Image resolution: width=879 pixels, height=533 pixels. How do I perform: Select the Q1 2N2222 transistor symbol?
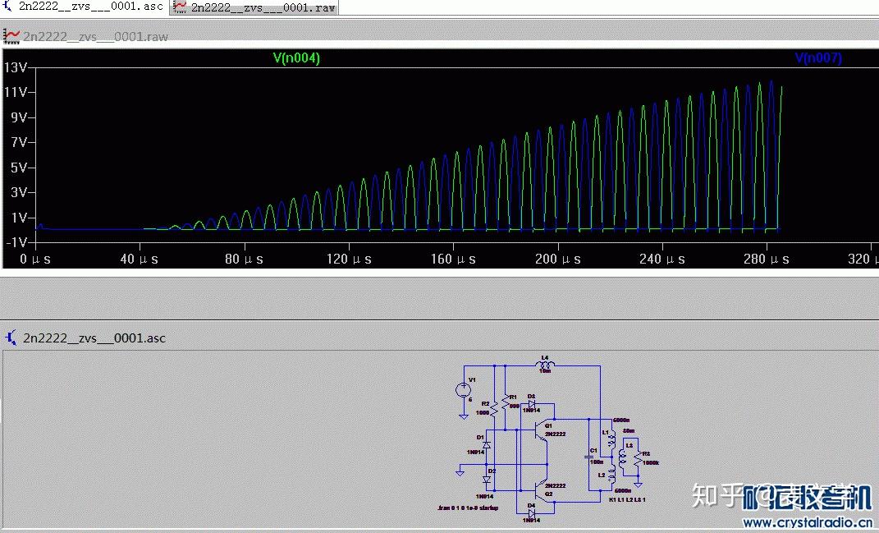(542, 431)
